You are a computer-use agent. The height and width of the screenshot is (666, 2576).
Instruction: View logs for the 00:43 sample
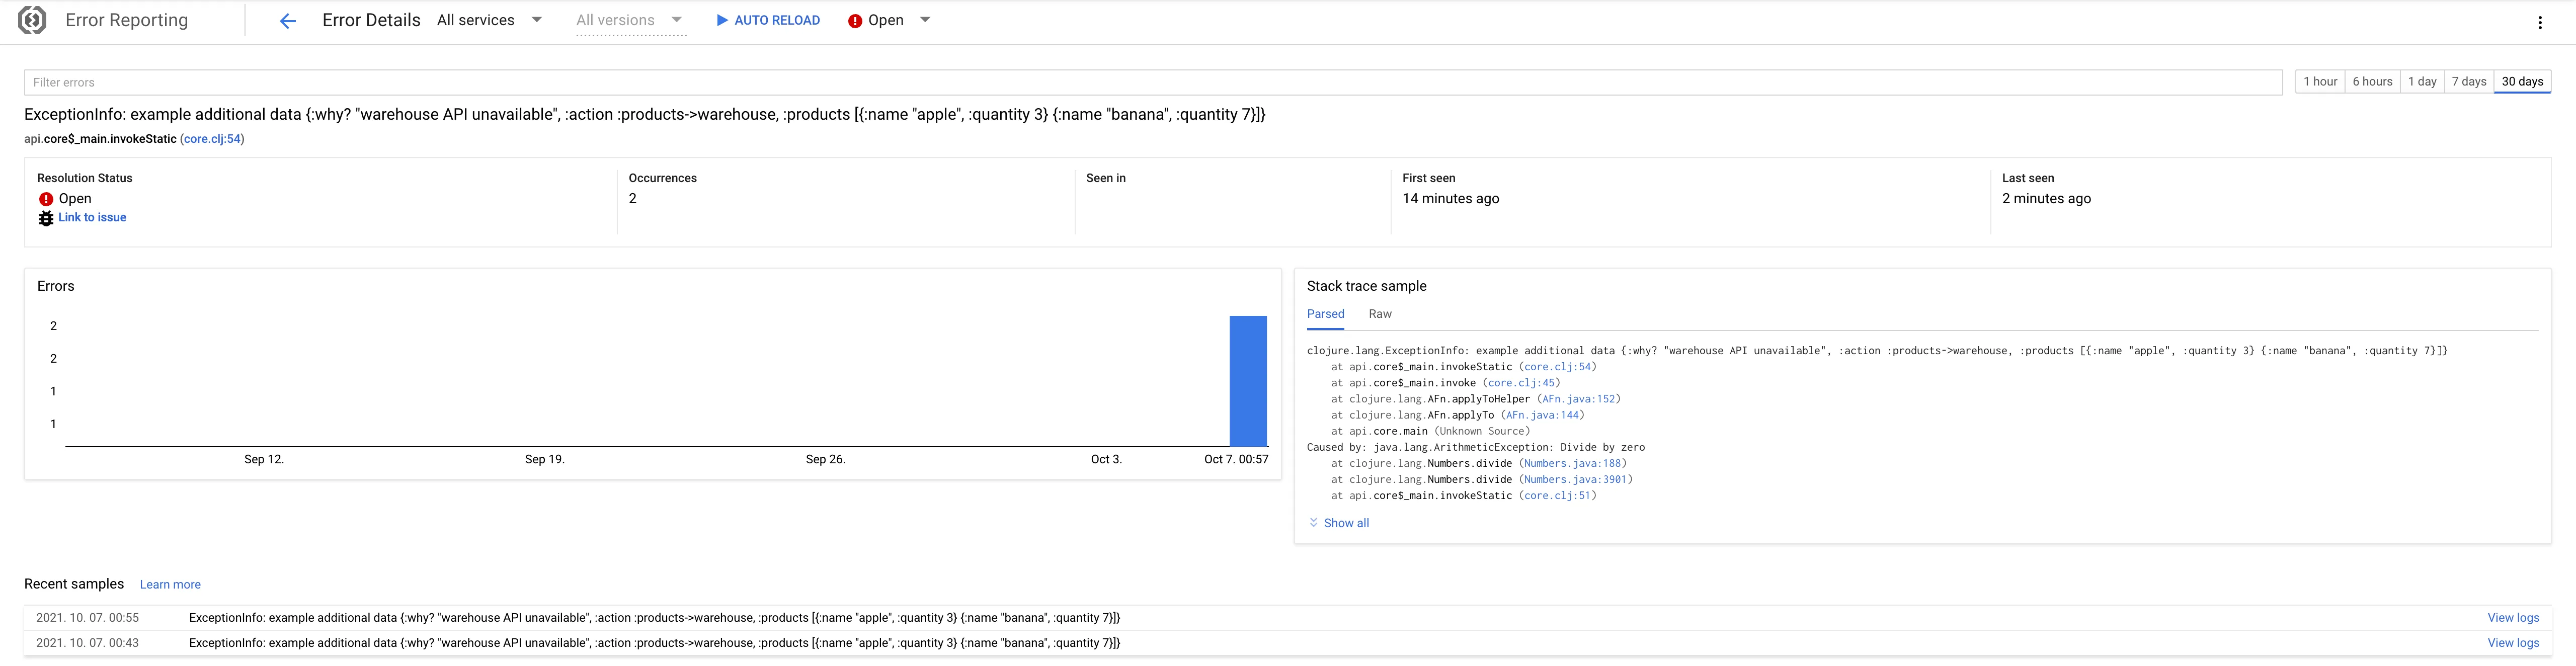click(x=2513, y=643)
